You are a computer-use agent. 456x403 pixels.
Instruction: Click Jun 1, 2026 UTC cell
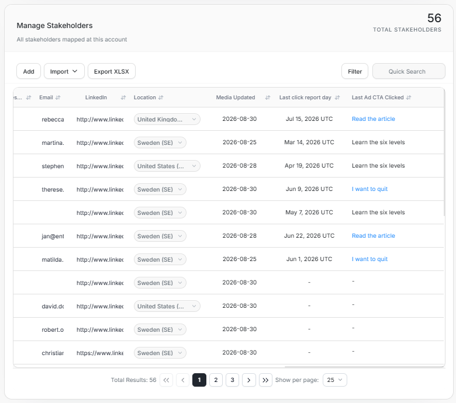(x=309, y=259)
